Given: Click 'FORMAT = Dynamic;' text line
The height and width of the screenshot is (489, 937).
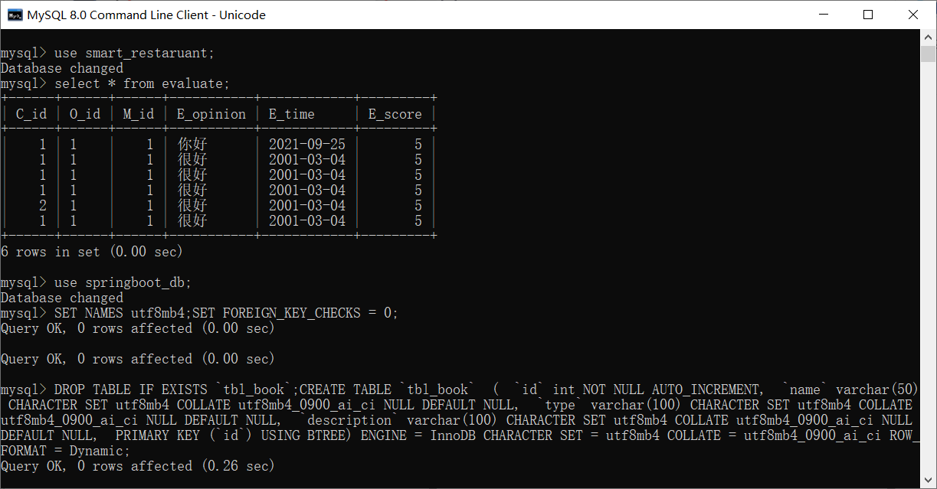Looking at the screenshot, I should point(66,451).
